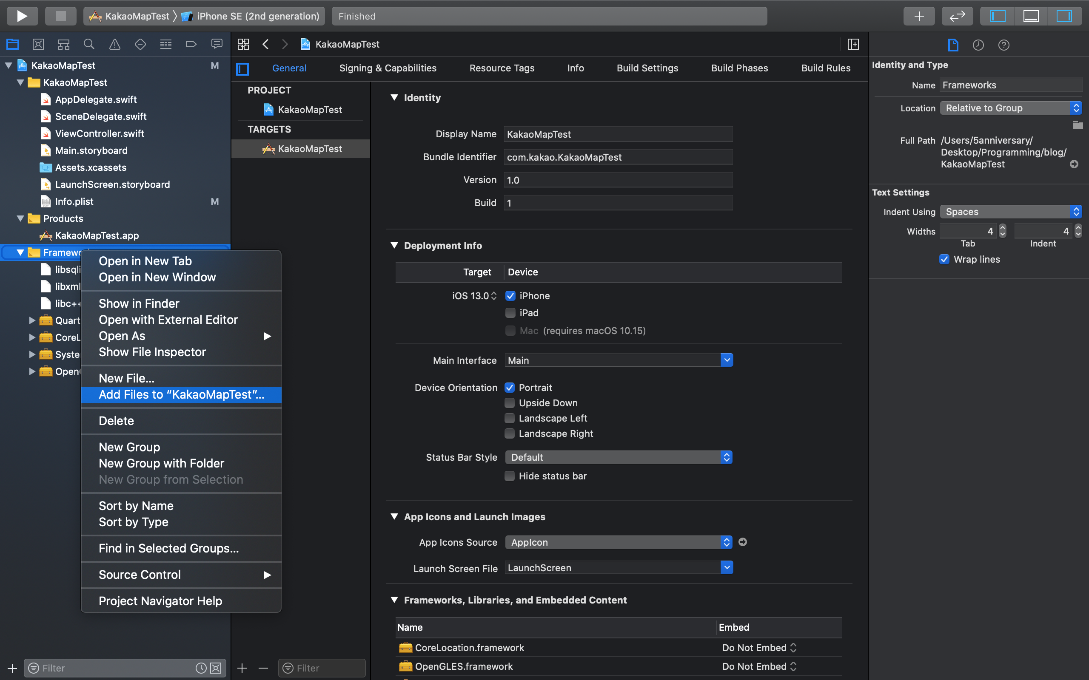Open the App Icons Source dropdown
This screenshot has width=1089, height=680.
(x=619, y=542)
